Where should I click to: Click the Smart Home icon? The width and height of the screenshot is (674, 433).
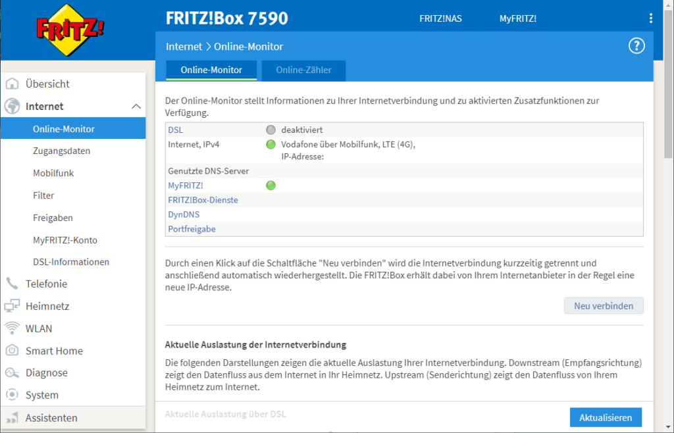12,351
